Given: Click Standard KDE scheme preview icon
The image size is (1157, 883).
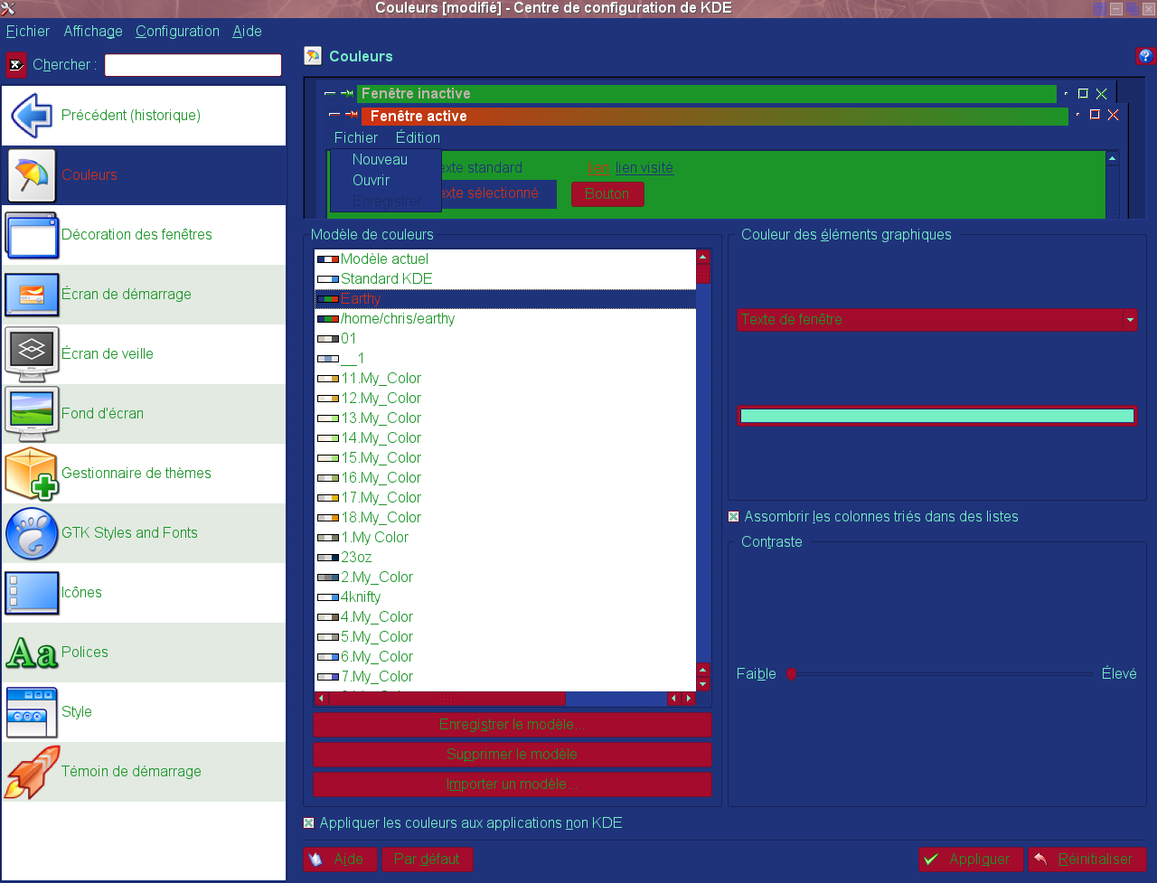Looking at the screenshot, I should (327, 279).
